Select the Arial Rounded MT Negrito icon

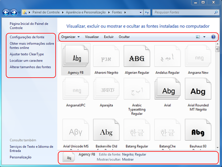click(x=198, y=89)
